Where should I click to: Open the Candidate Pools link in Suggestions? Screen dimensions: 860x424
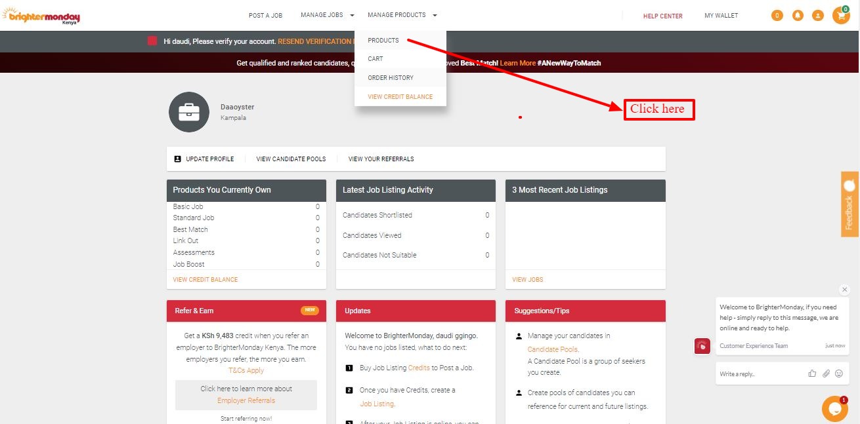(553, 349)
